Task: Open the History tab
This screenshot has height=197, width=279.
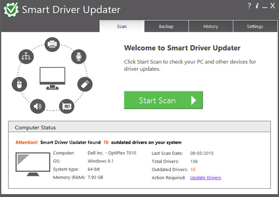Action: 211,26
